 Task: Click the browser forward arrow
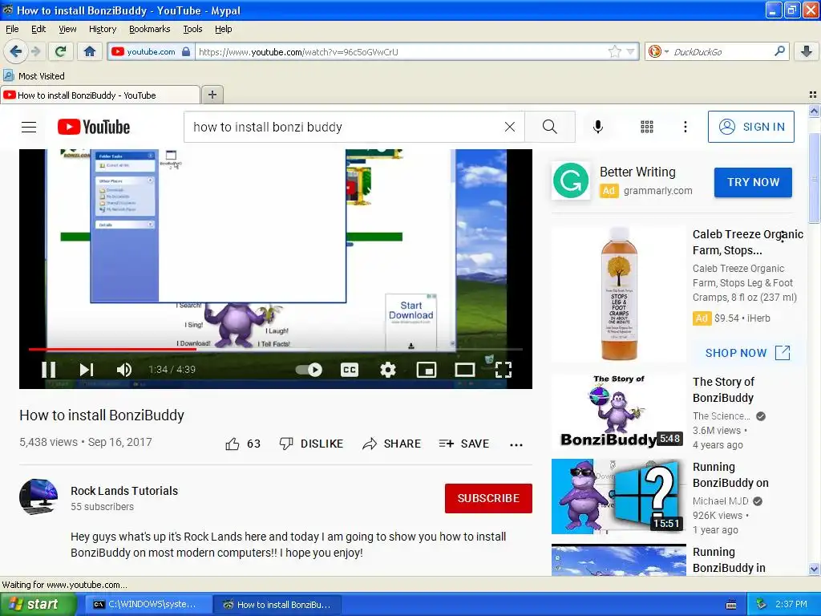coord(35,51)
